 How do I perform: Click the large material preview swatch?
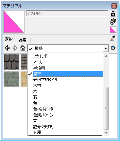tap(14, 22)
